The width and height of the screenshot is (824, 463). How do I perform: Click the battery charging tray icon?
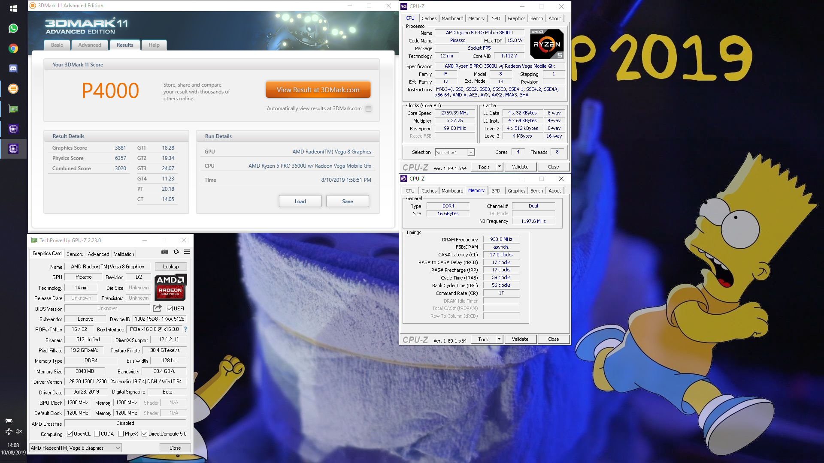coord(9,421)
